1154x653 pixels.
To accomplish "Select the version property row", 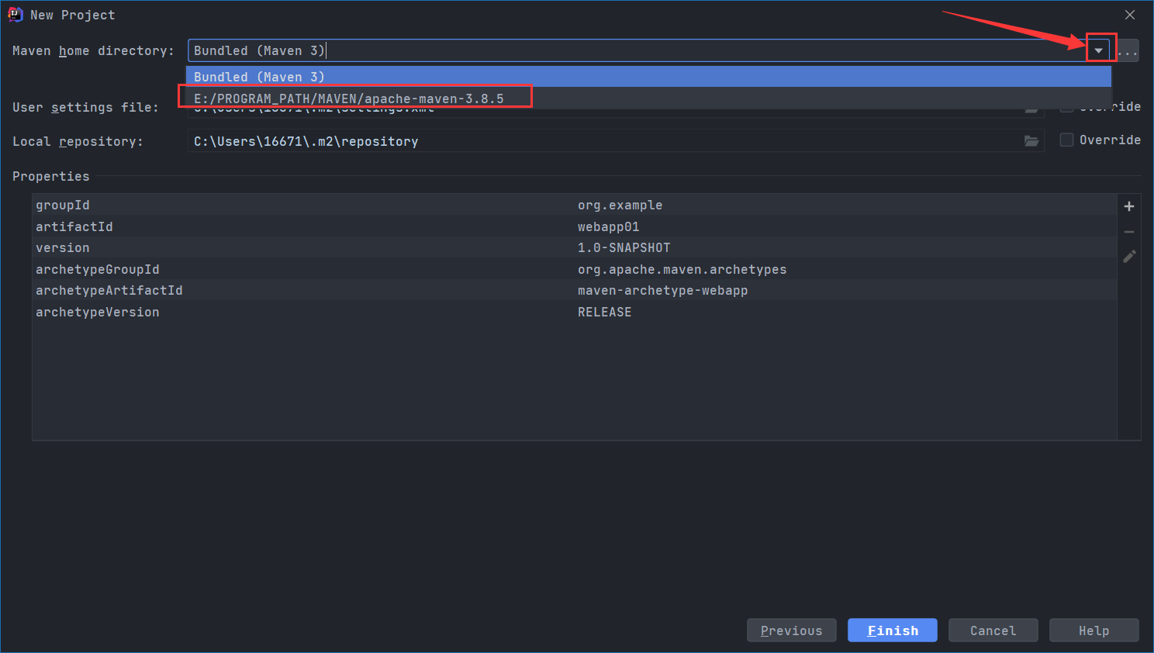I will point(574,247).
